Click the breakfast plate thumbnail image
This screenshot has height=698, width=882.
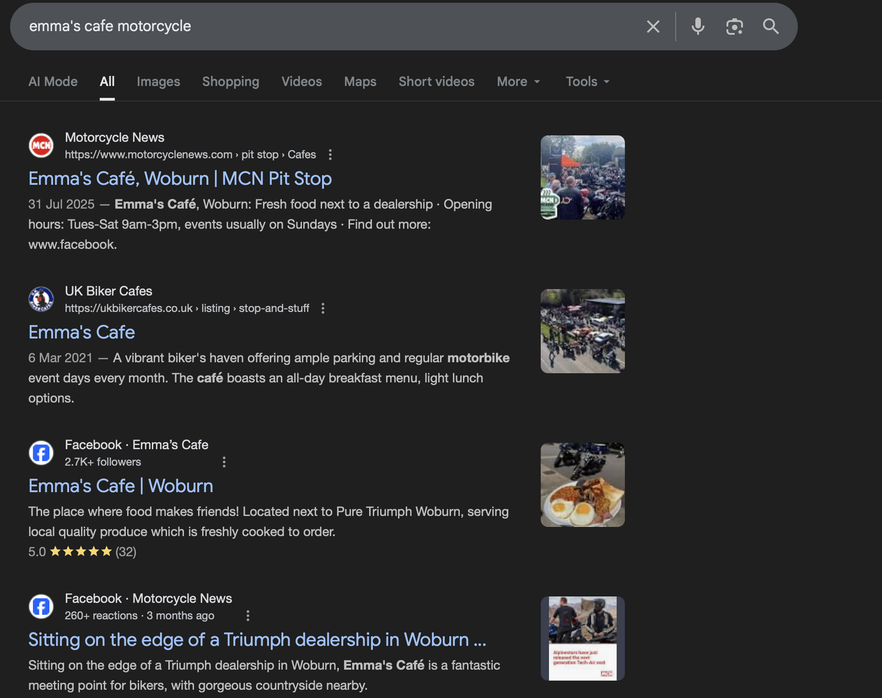[582, 485]
